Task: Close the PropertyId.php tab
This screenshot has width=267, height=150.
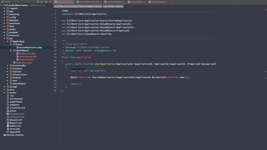Action: point(145,2)
